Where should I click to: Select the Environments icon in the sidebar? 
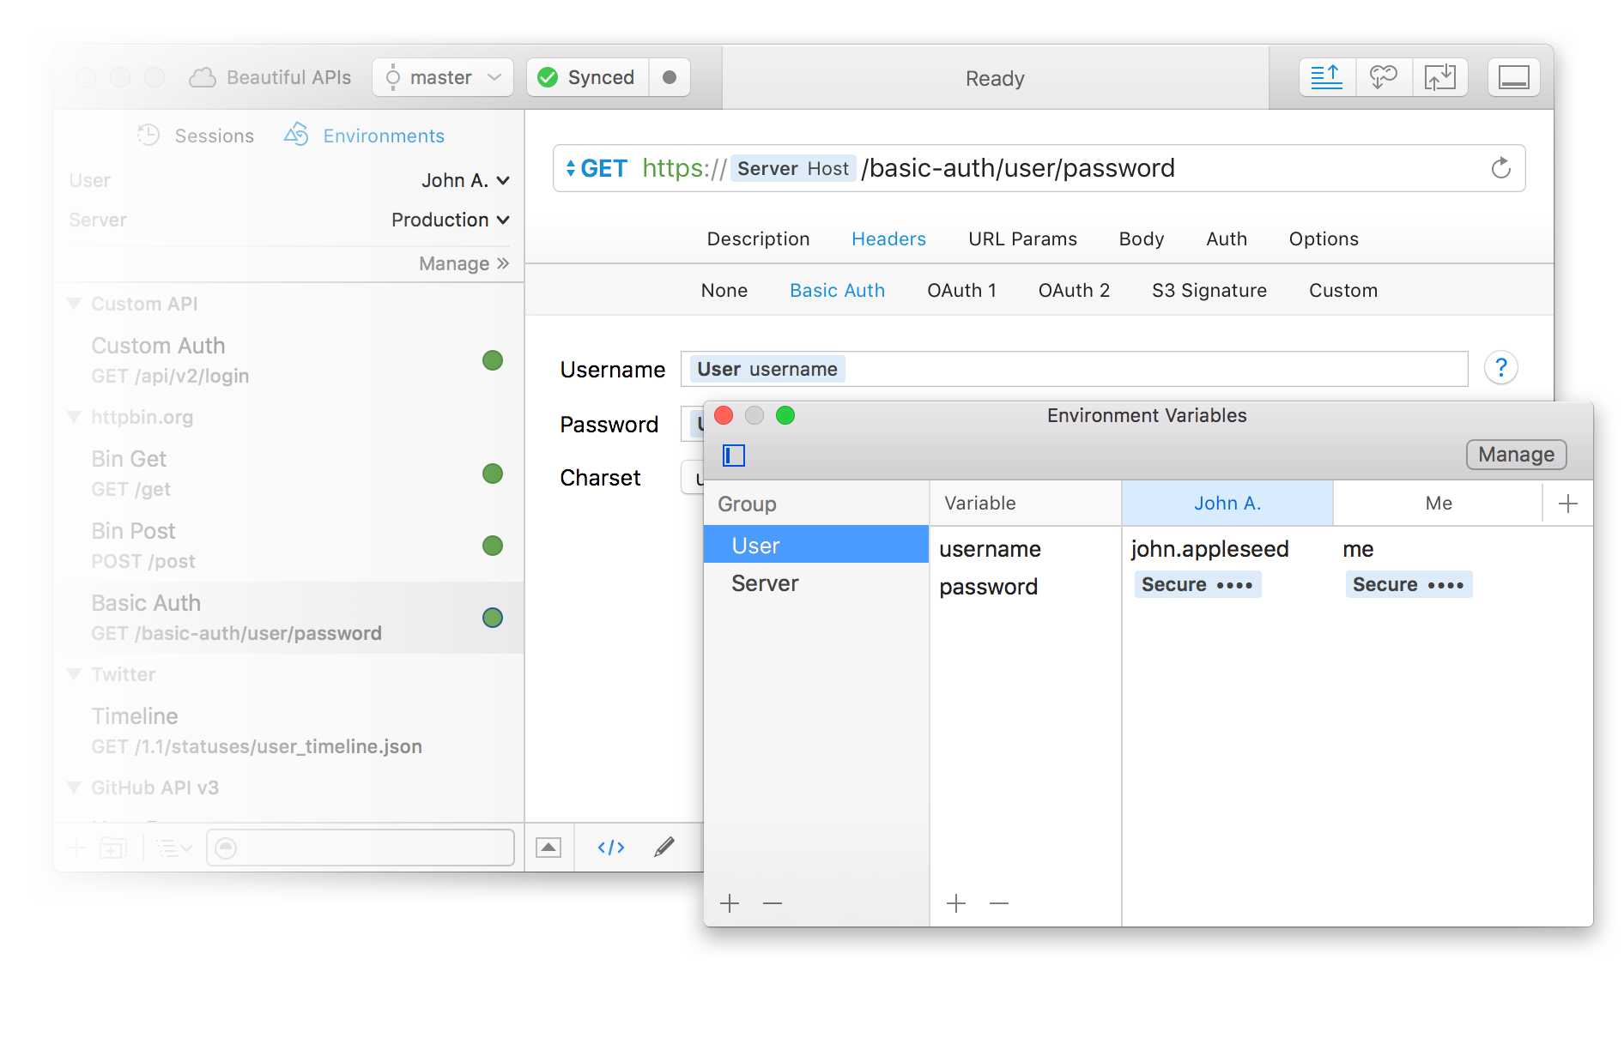(x=295, y=135)
